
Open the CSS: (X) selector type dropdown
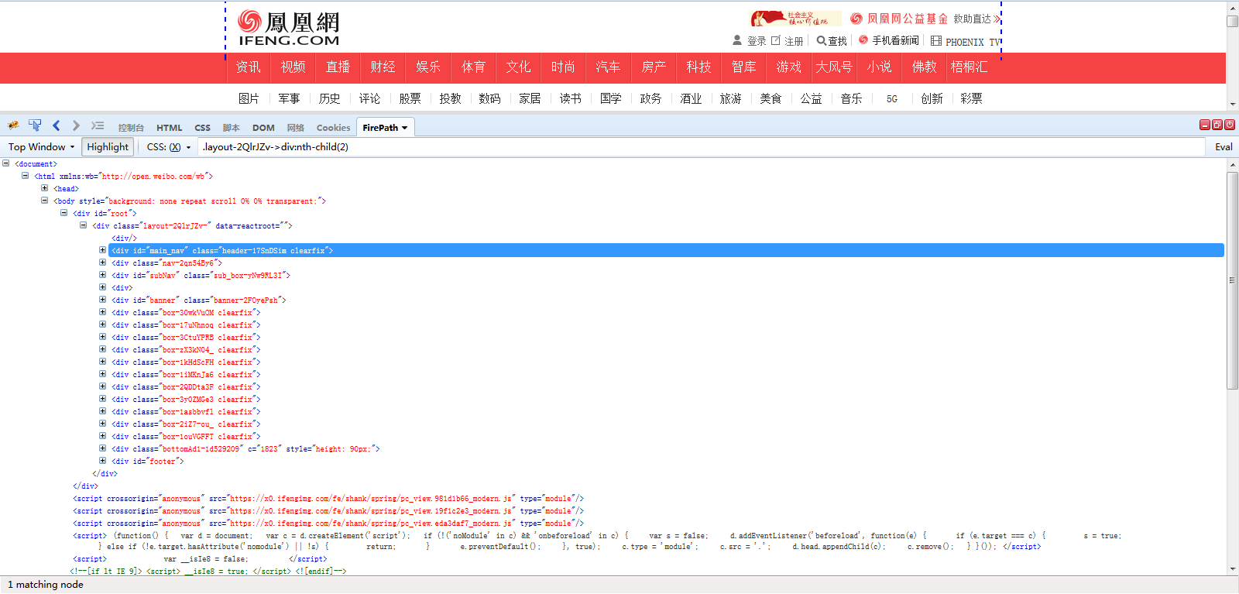pyautogui.click(x=169, y=147)
